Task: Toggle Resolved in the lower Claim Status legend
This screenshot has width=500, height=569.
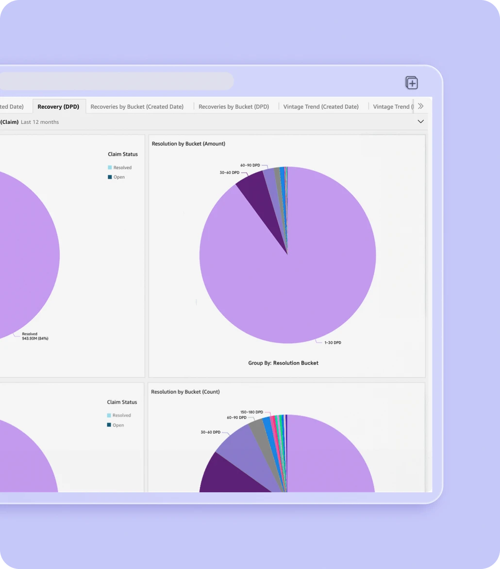Action: pos(121,416)
